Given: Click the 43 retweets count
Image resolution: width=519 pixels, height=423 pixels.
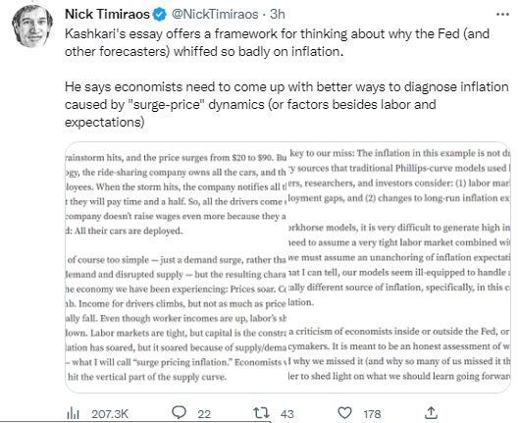Looking at the screenshot, I should click(287, 414).
